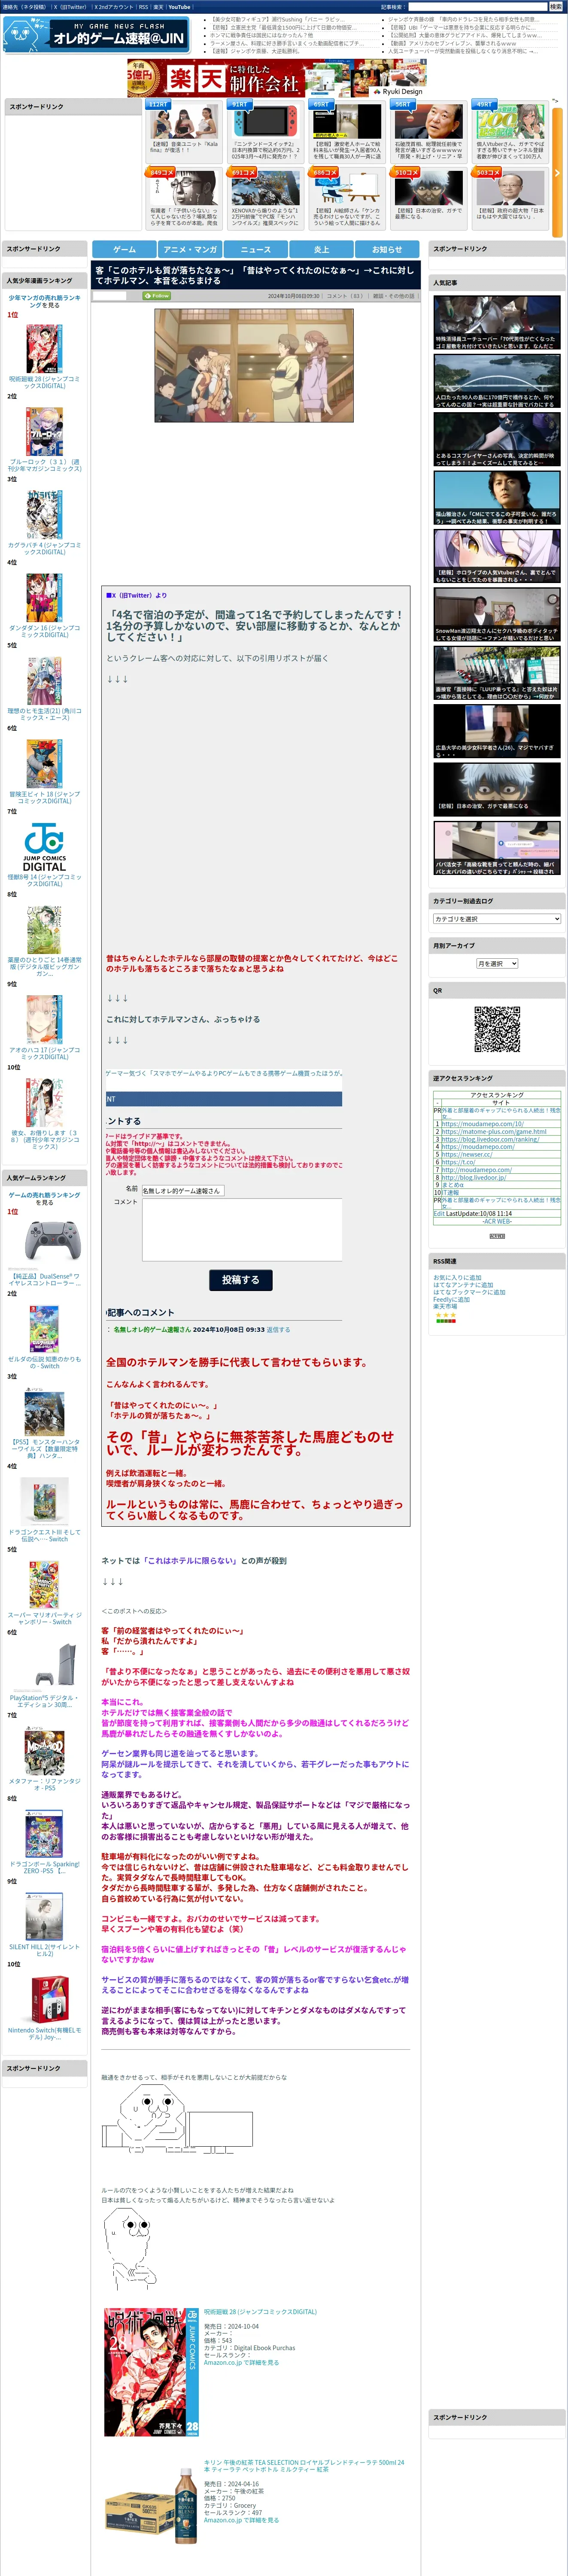
Task: Click the Follow button under the article title
Action: coord(157,296)
